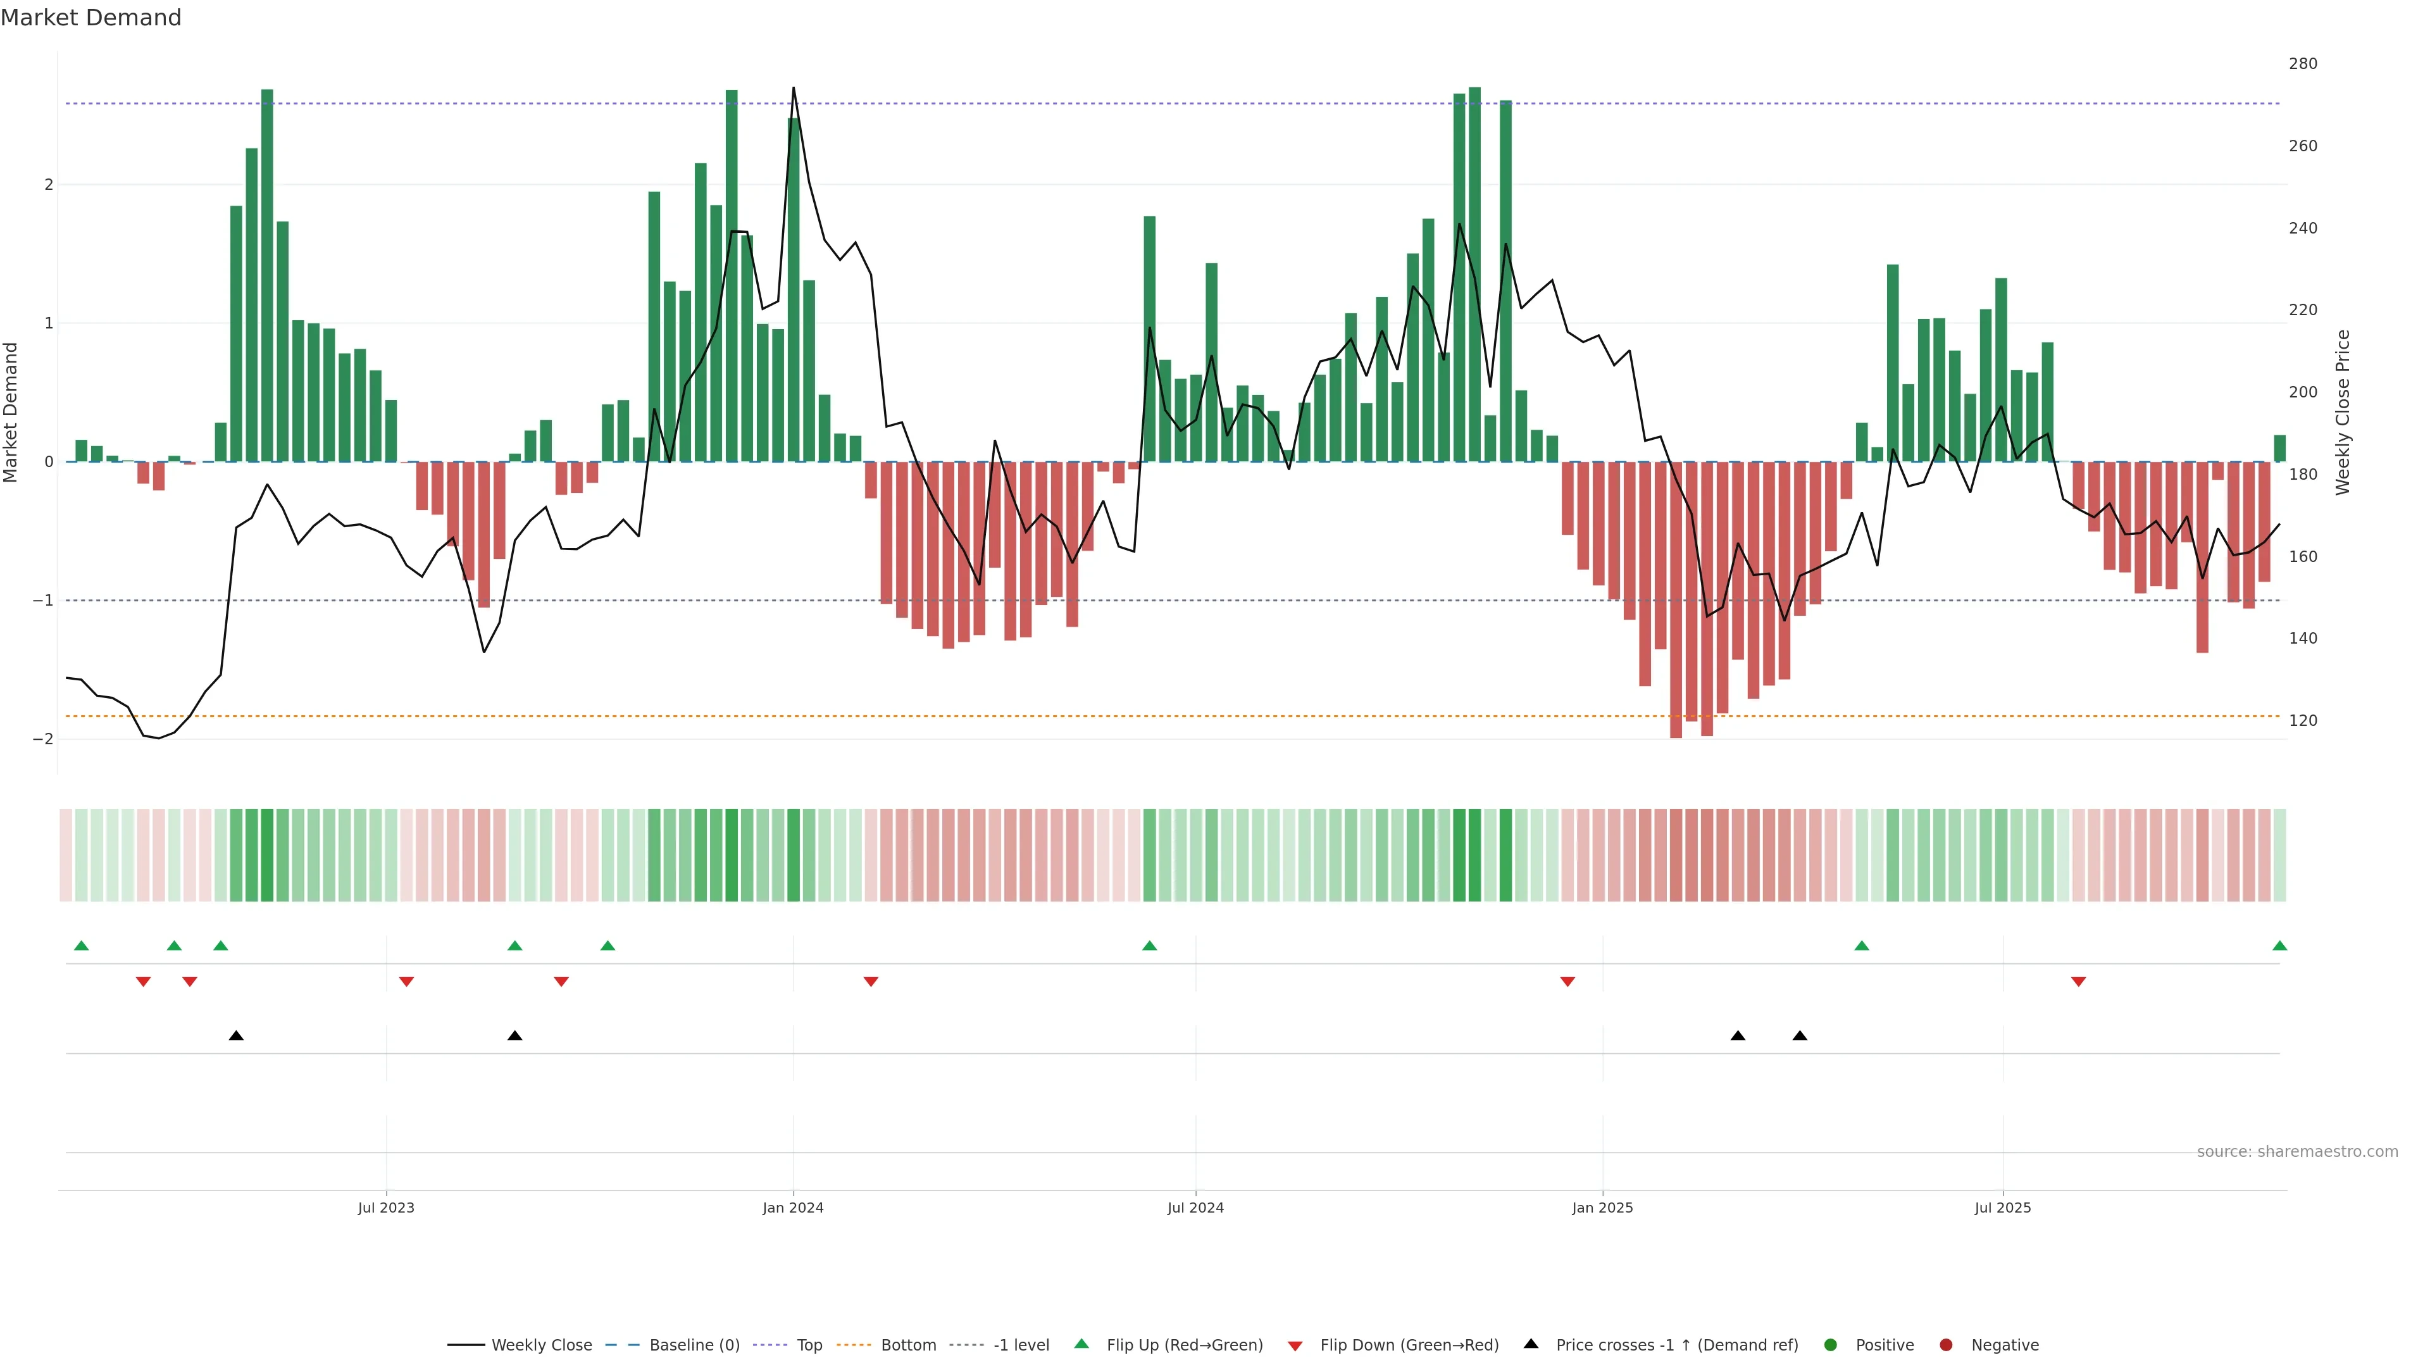Click the green Flip Up triangle legend icon
Screen dimensions: 2430x1367
pyautogui.click(x=1081, y=1344)
